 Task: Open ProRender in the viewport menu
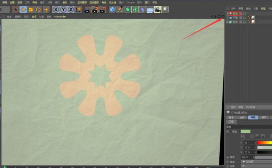tap(60, 16)
